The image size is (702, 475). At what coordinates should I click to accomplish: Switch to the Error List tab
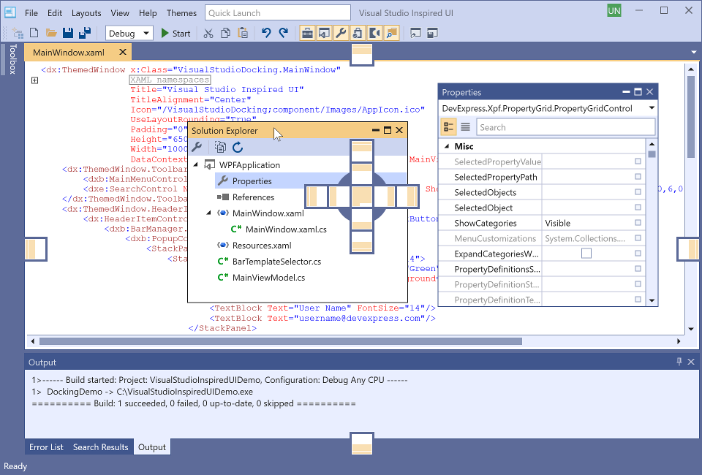coord(46,447)
